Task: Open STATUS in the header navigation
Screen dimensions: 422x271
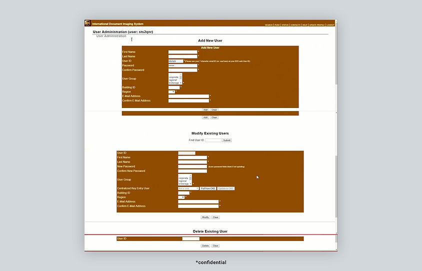Action: tap(285, 25)
